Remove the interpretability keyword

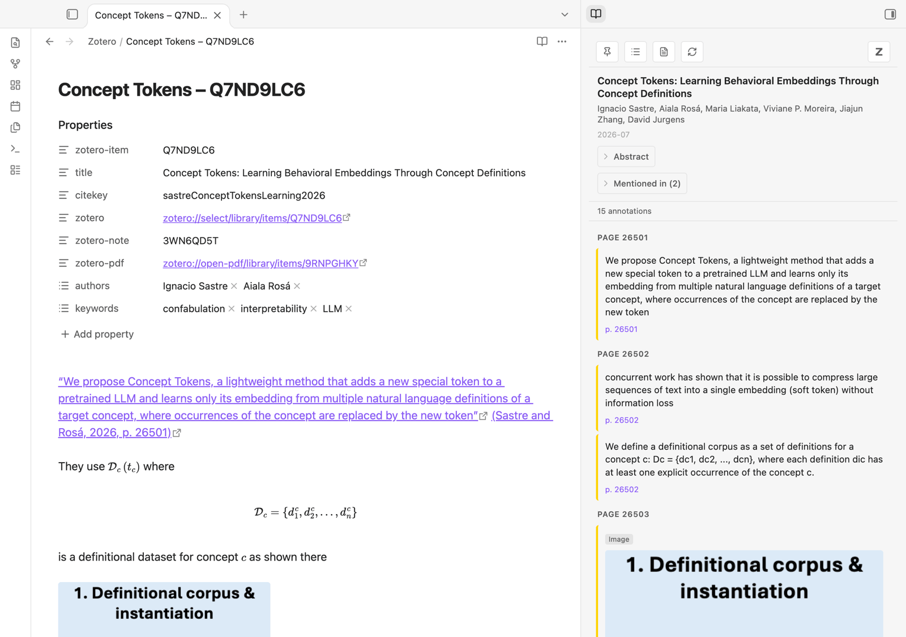coord(313,309)
